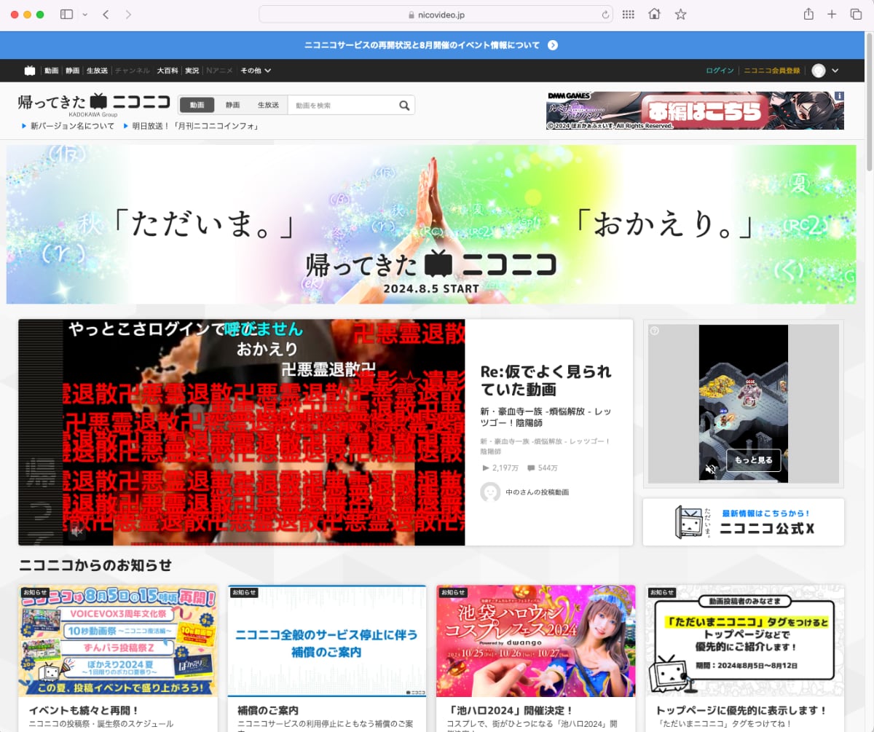Open 新バージョン名について link
Screen dimensions: 874x732
coord(72,126)
